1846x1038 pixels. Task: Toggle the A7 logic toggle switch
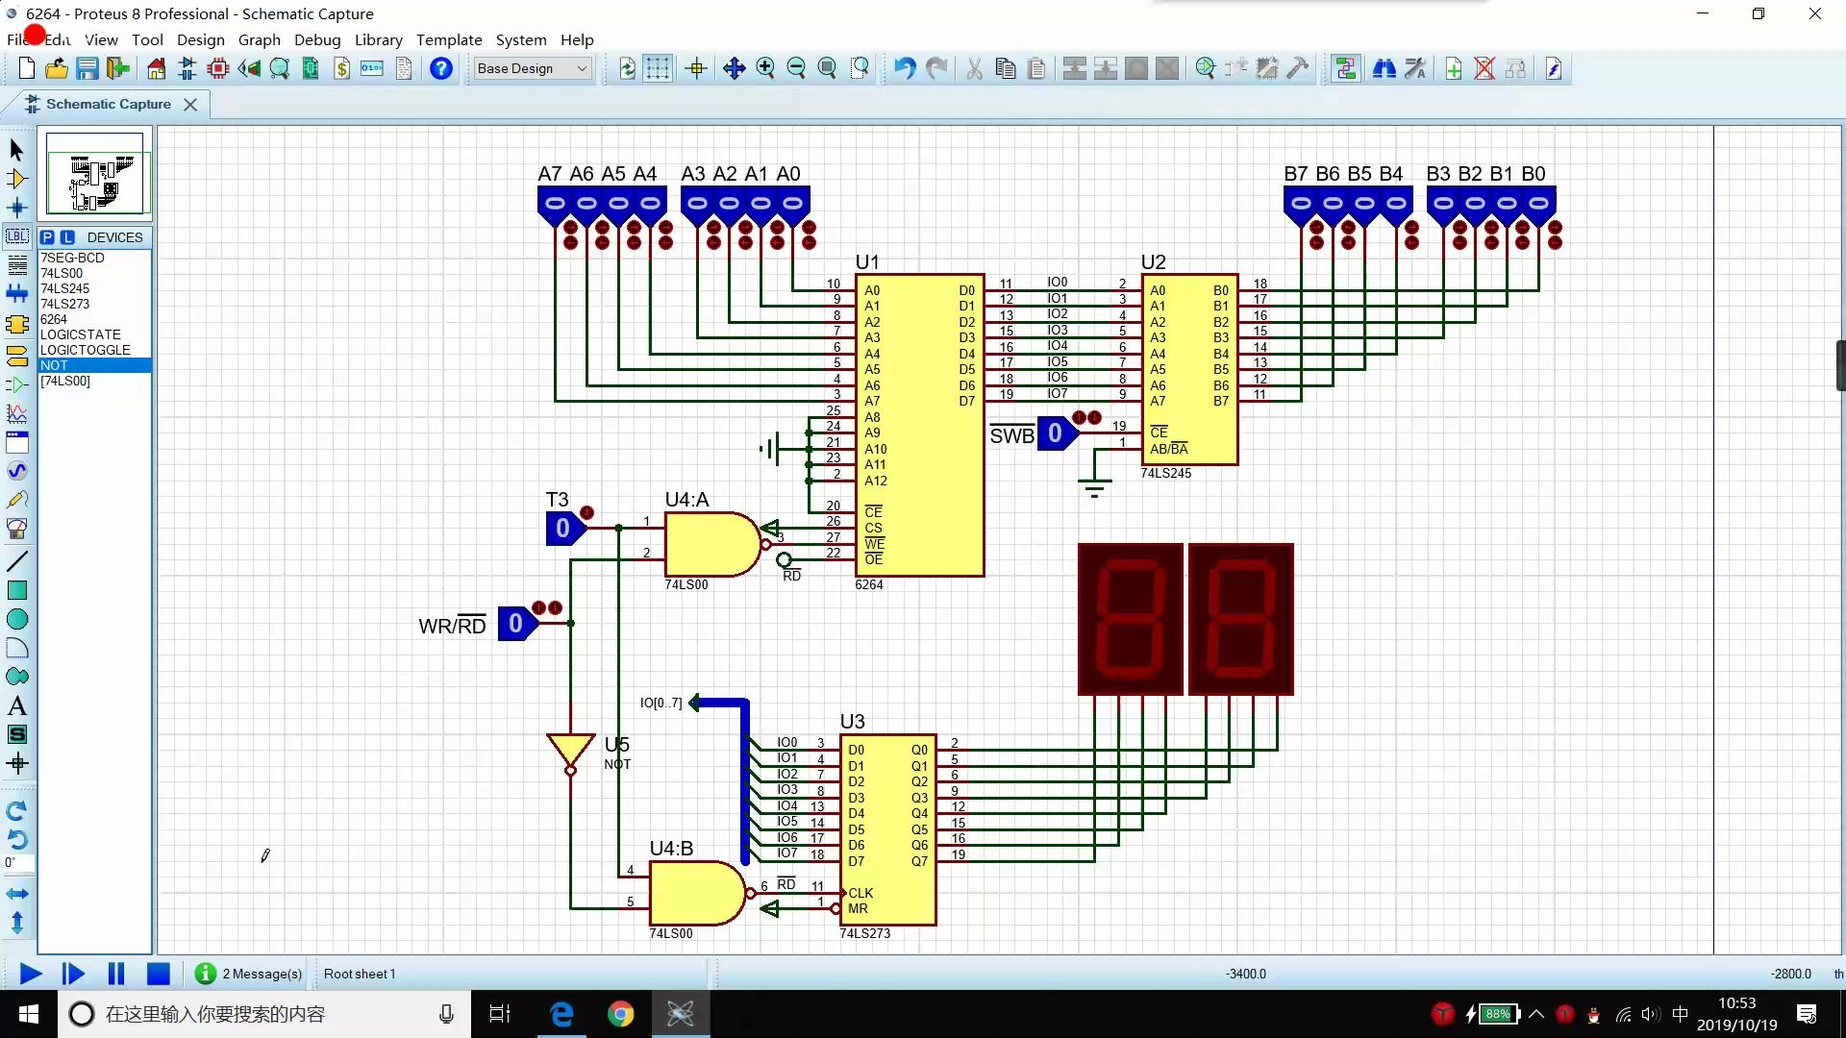[554, 204]
